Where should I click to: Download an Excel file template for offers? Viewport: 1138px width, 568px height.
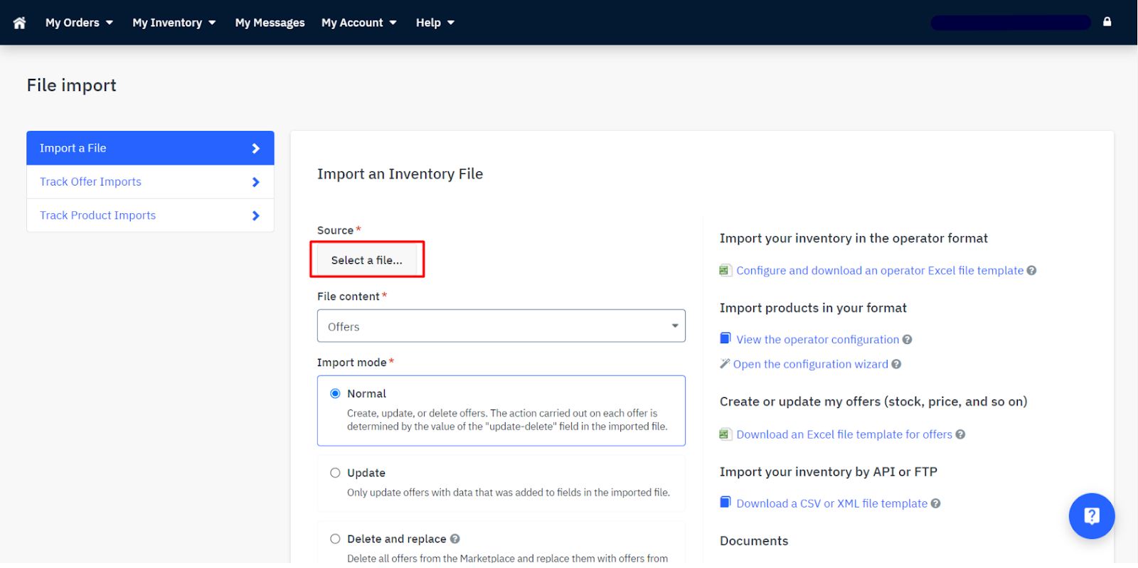[x=844, y=434]
